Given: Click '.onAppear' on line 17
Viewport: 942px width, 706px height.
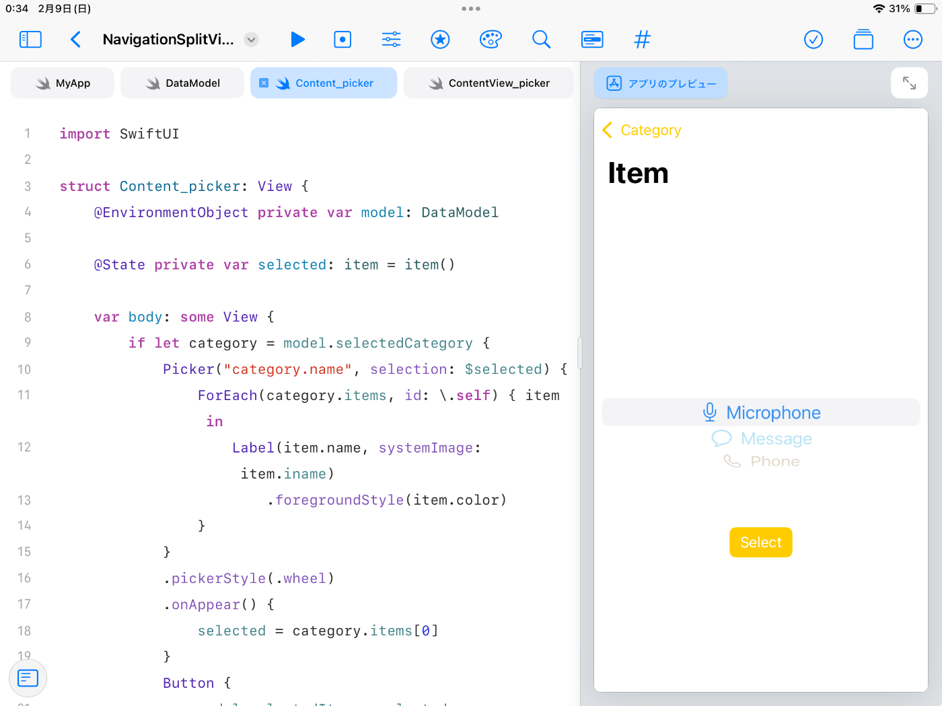Looking at the screenshot, I should point(201,604).
